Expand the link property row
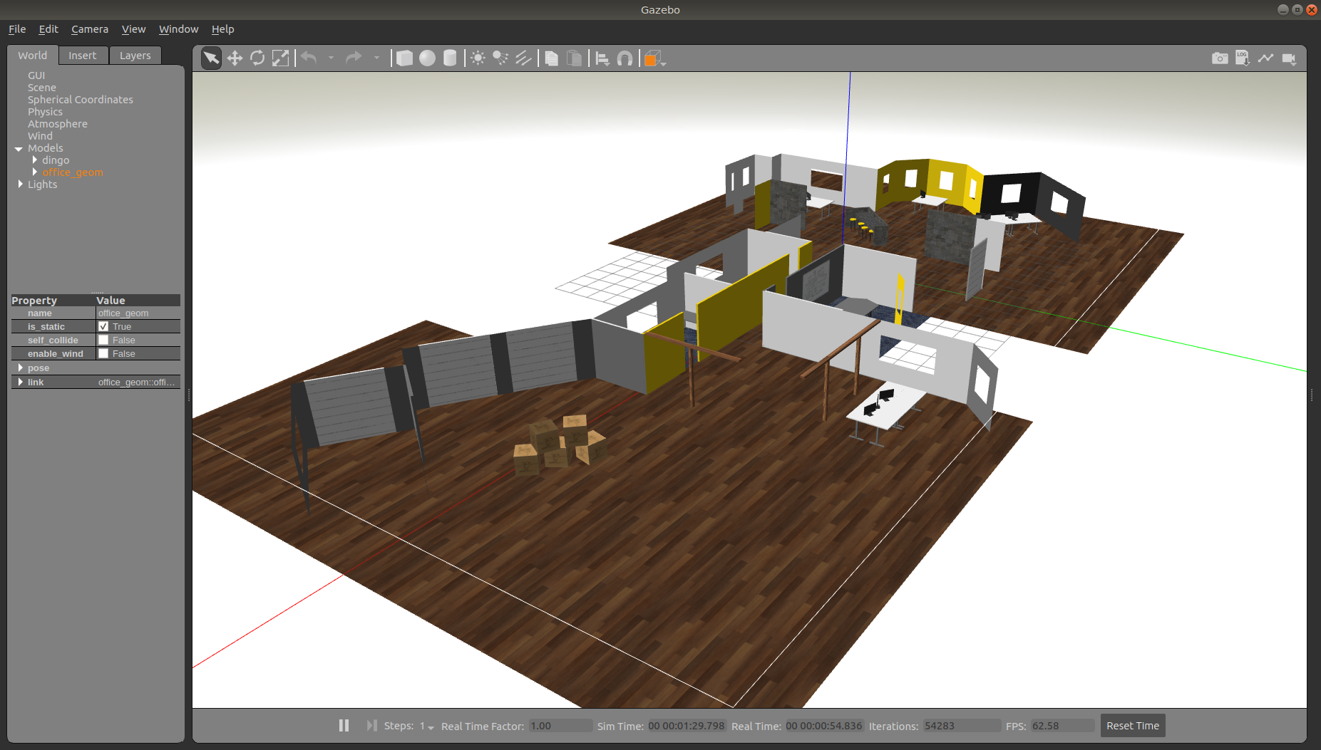The image size is (1321, 750). 20,382
